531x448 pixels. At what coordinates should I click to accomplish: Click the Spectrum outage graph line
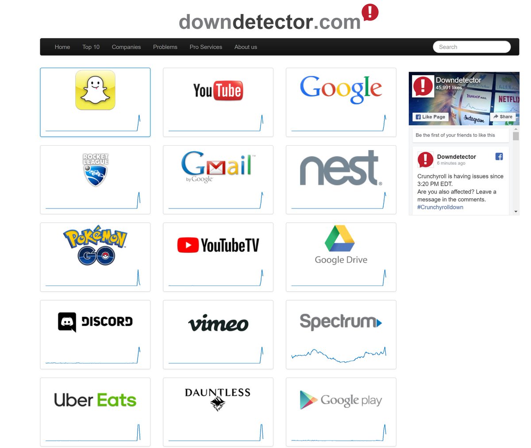coord(339,355)
